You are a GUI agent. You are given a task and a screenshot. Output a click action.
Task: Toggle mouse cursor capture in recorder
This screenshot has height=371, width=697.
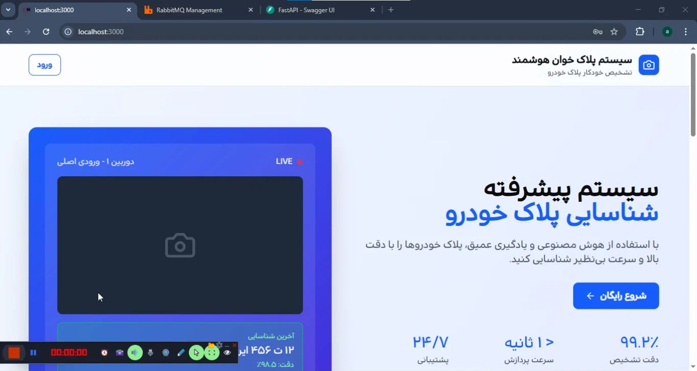point(196,353)
